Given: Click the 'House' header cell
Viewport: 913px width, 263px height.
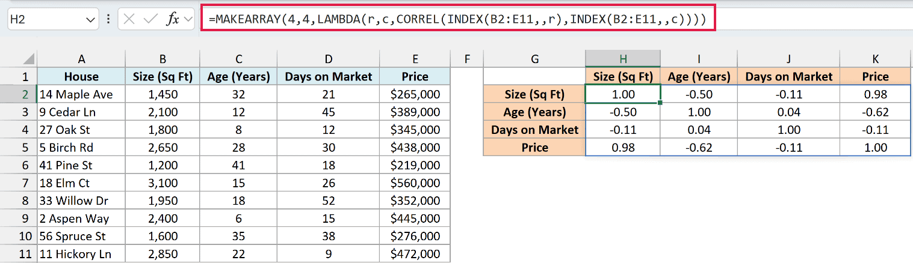Looking at the screenshot, I should (81, 76).
